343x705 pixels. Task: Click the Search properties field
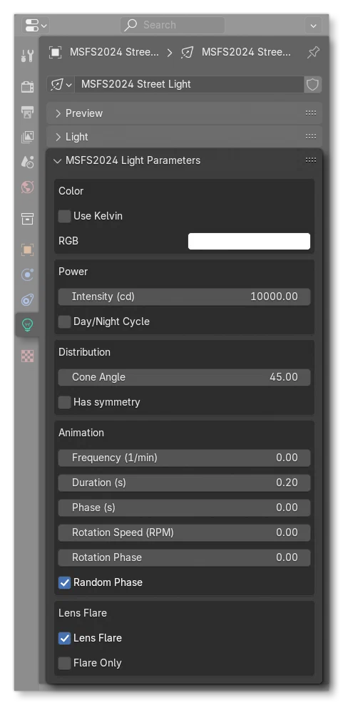(173, 25)
